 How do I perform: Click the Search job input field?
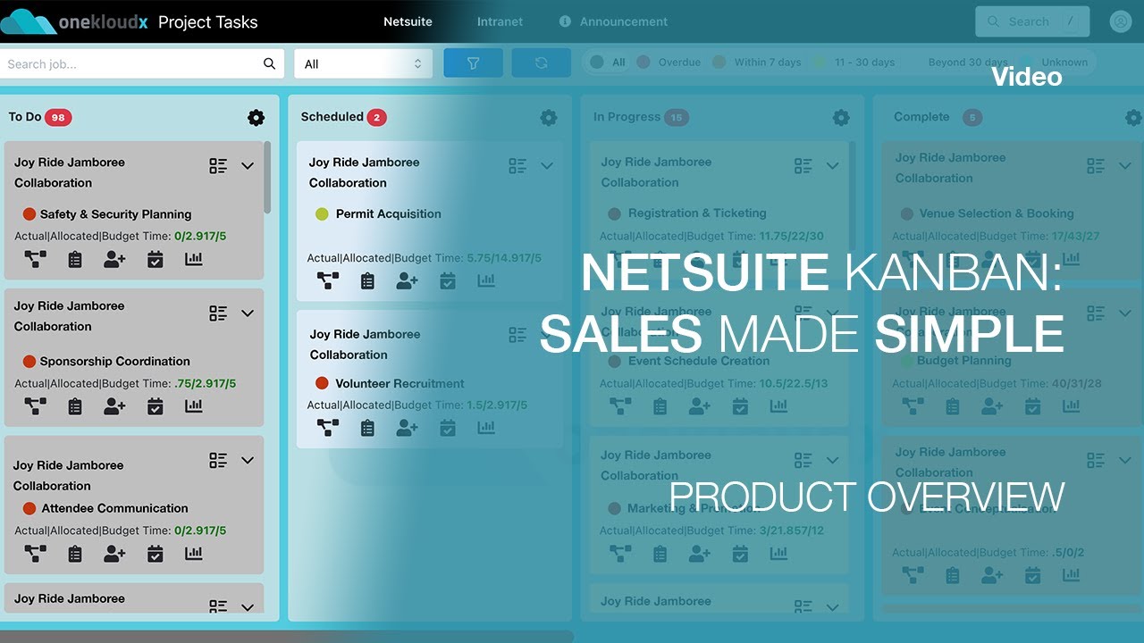click(141, 63)
